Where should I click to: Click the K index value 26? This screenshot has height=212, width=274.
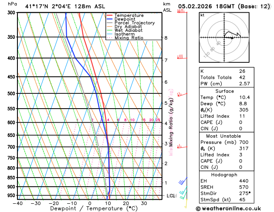point(242,71)
